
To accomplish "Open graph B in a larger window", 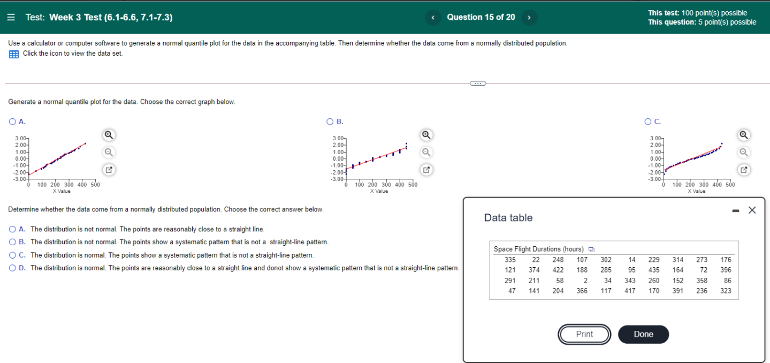I will click(426, 170).
